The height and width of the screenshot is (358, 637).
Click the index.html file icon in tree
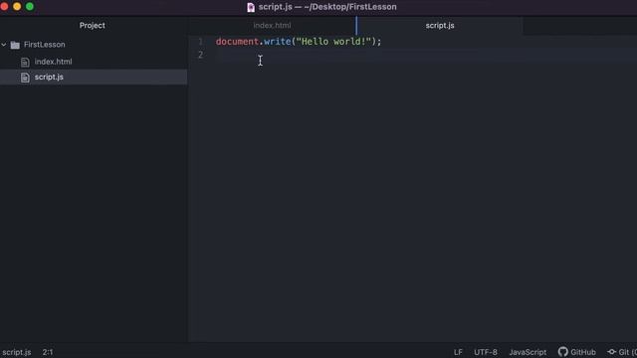25,62
